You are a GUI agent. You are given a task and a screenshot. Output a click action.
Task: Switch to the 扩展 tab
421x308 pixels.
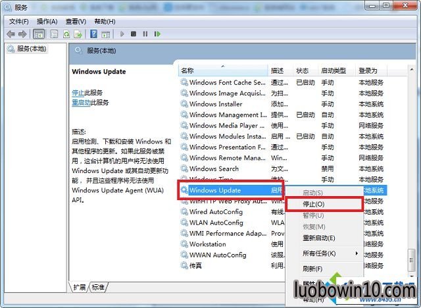tap(79, 288)
